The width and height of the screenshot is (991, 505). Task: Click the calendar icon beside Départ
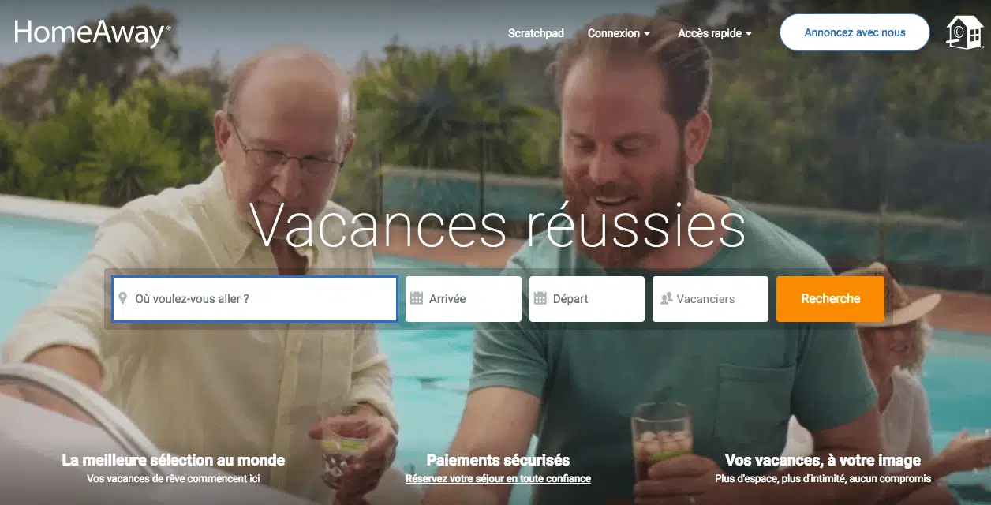click(x=540, y=299)
